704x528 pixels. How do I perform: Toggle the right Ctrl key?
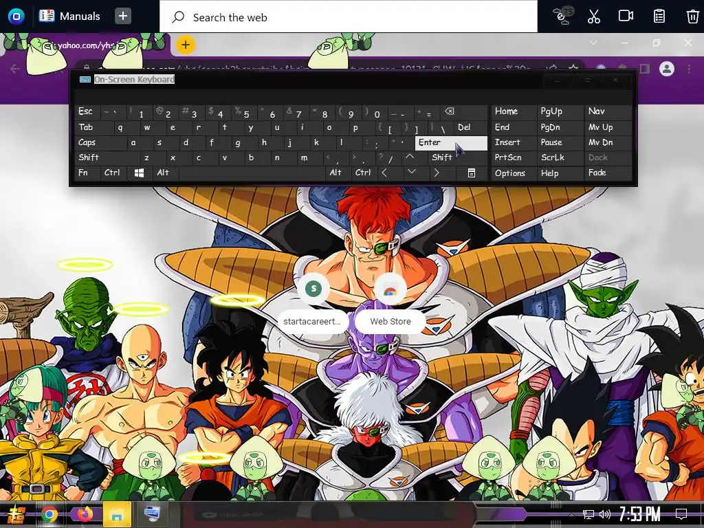(364, 173)
